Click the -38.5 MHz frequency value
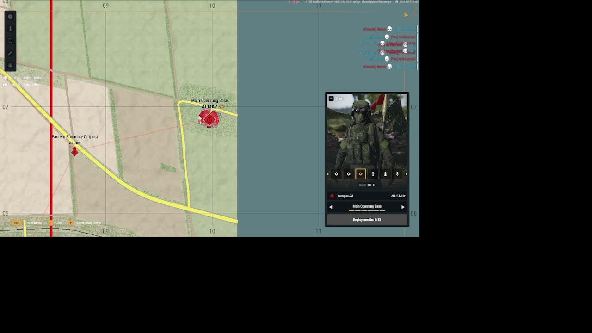The width and height of the screenshot is (592, 333). click(x=398, y=196)
